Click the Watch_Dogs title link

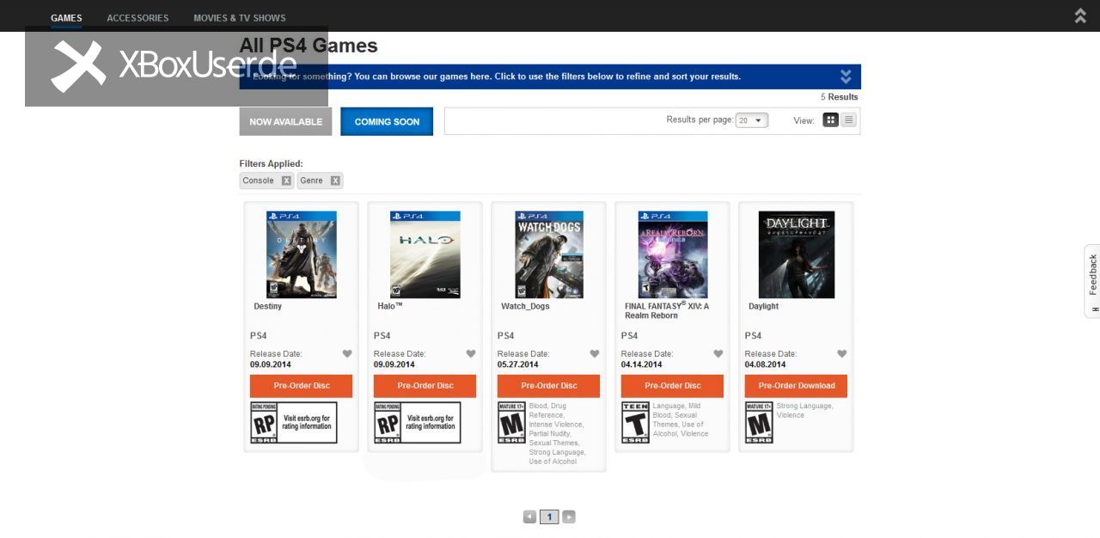[525, 307]
